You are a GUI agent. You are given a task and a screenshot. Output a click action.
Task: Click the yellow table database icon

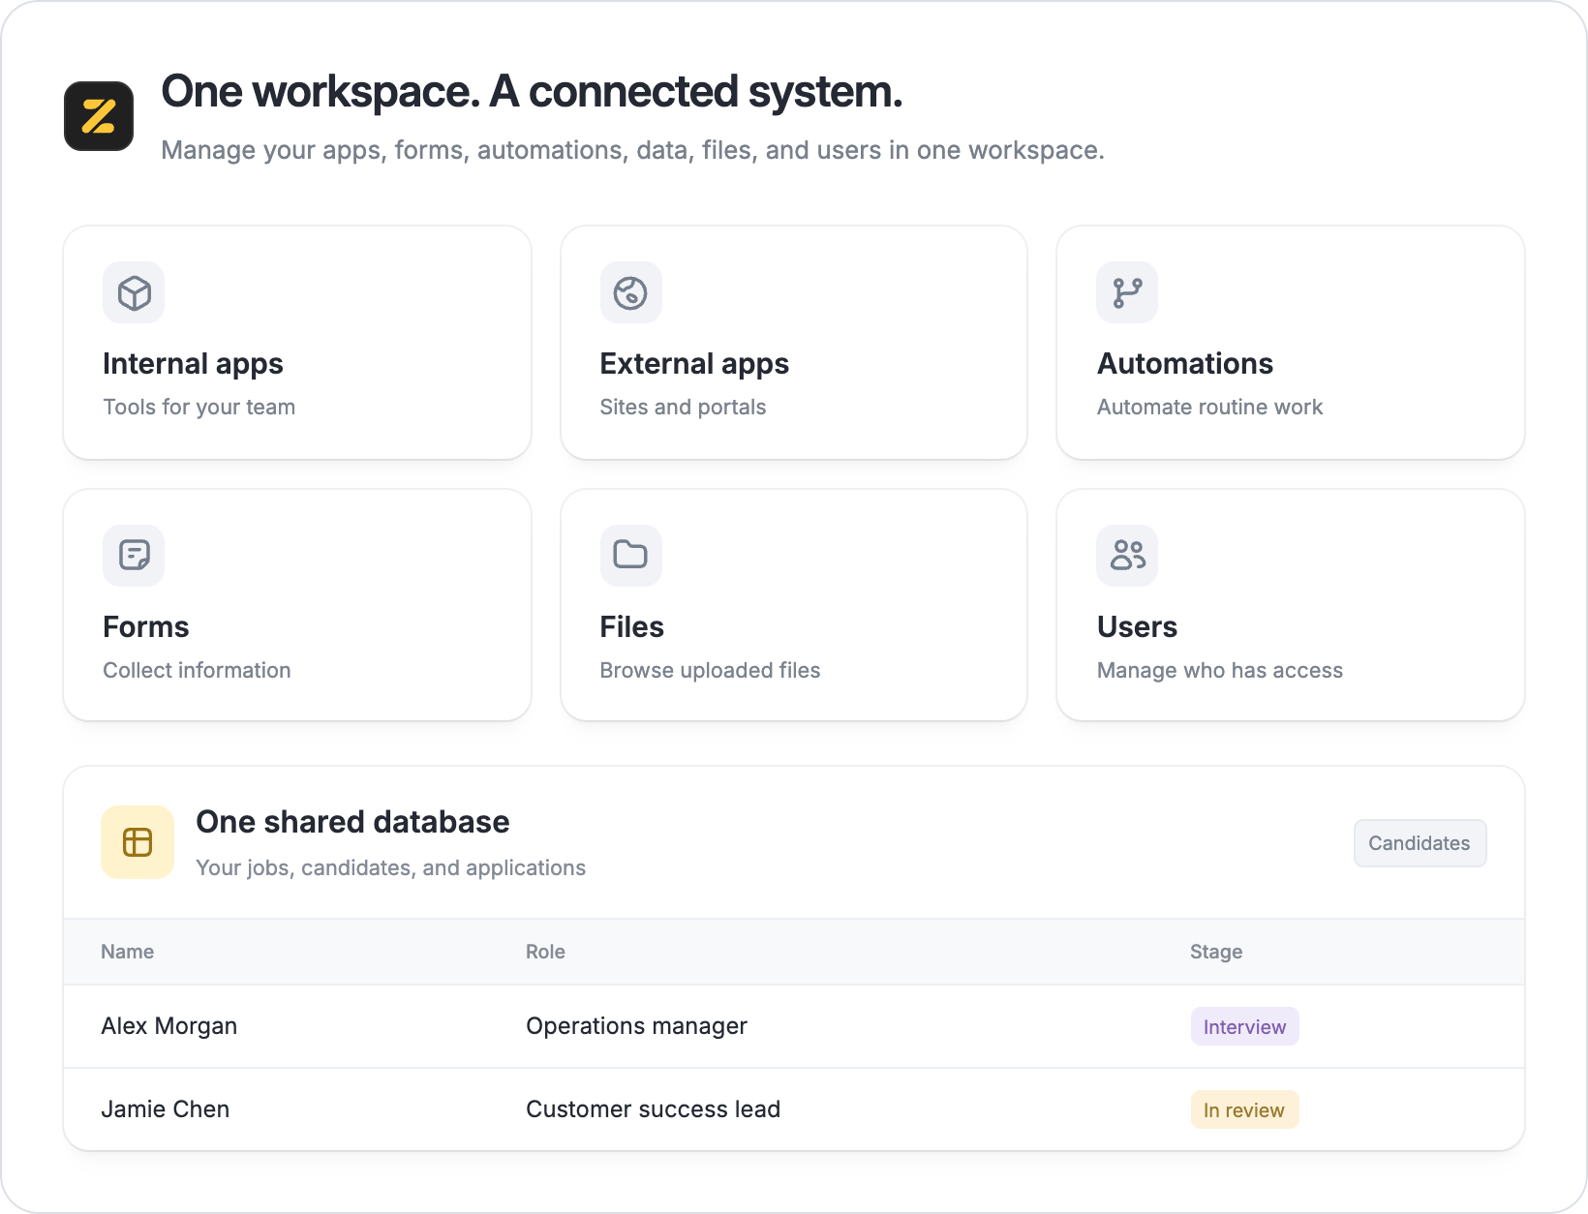pos(137,842)
